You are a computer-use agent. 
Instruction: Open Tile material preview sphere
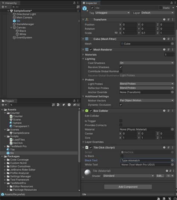87,172
